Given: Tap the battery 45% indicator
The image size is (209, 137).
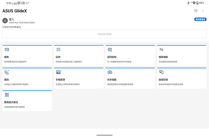Looking at the screenshot, I should [200, 3].
